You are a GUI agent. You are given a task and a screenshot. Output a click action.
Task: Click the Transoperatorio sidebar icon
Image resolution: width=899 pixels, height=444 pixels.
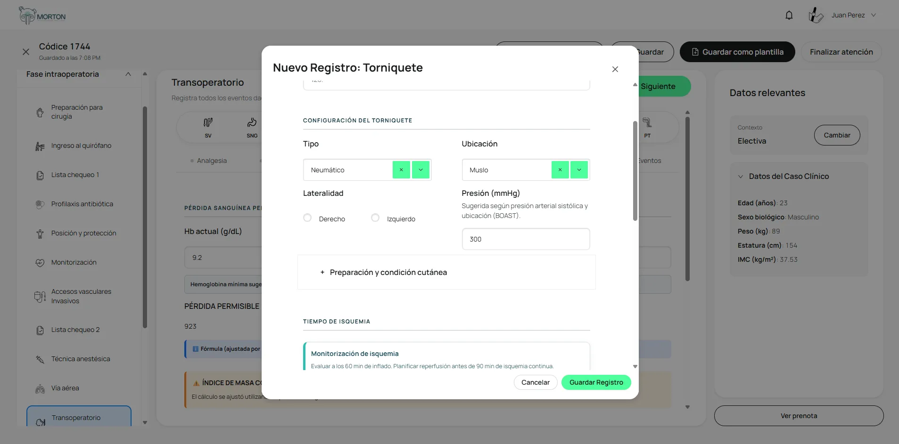pyautogui.click(x=41, y=422)
